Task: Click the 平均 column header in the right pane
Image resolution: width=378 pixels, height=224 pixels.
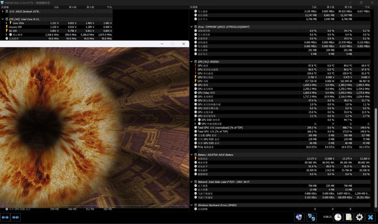Action: pyautogui.click(x=367, y=7)
